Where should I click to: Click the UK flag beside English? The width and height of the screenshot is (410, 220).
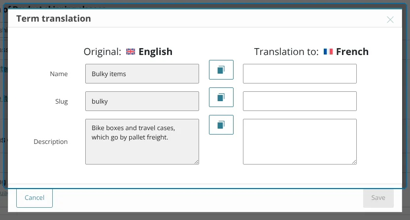click(131, 52)
